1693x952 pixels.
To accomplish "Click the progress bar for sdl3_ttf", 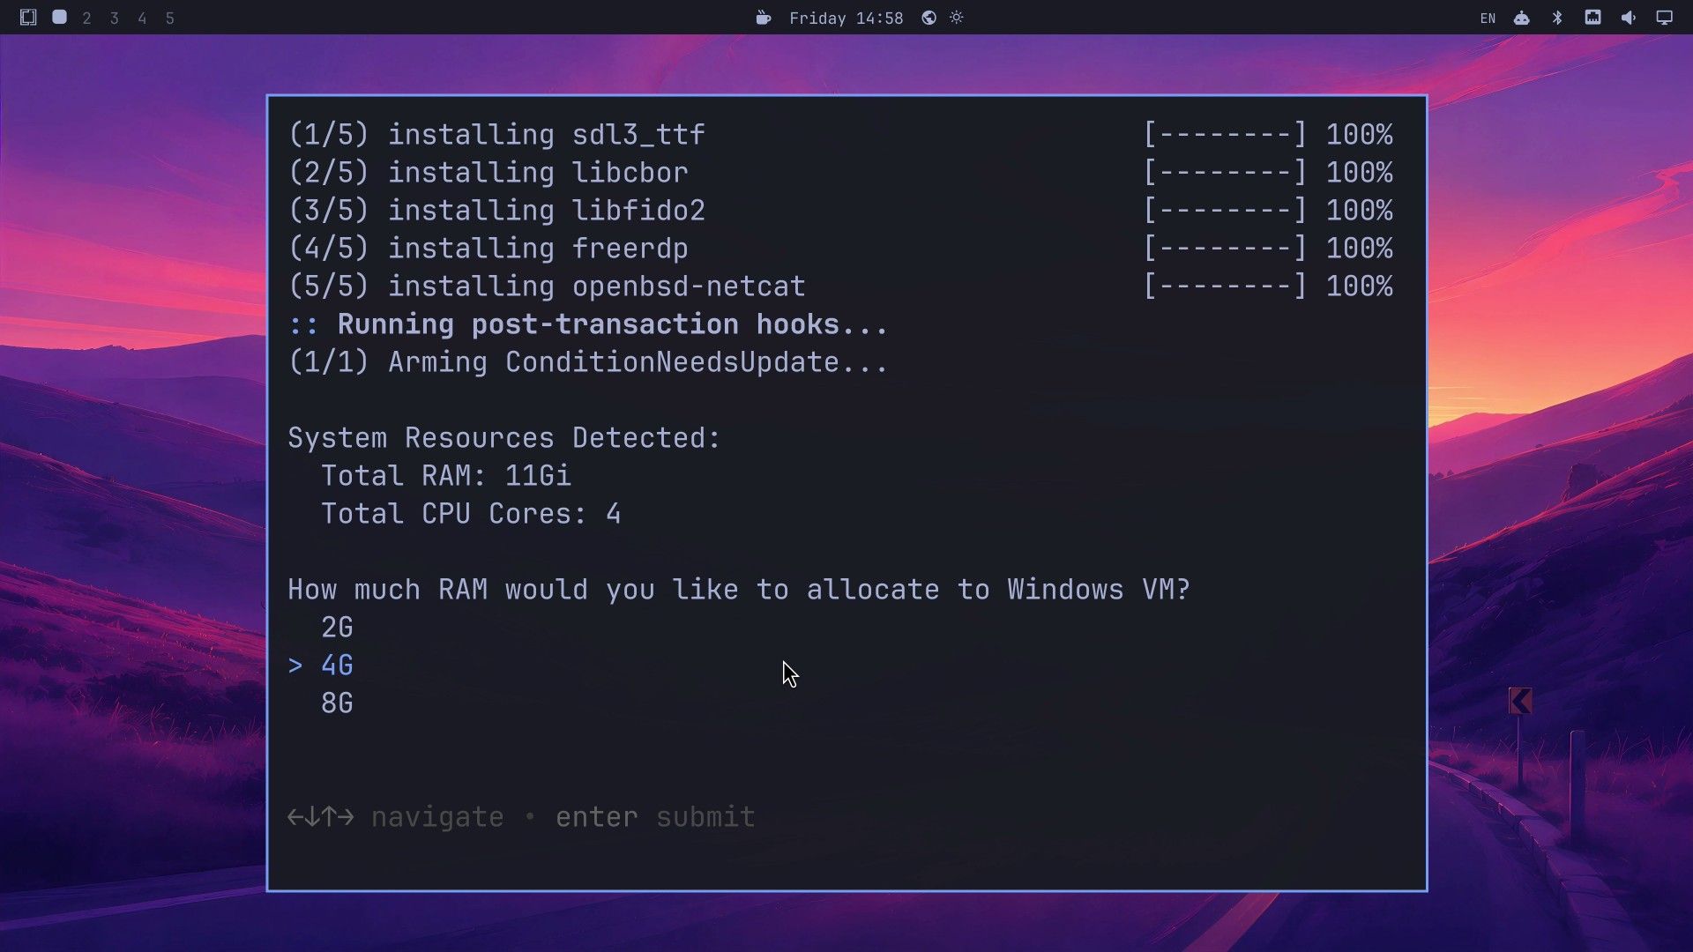I will coord(1225,135).
